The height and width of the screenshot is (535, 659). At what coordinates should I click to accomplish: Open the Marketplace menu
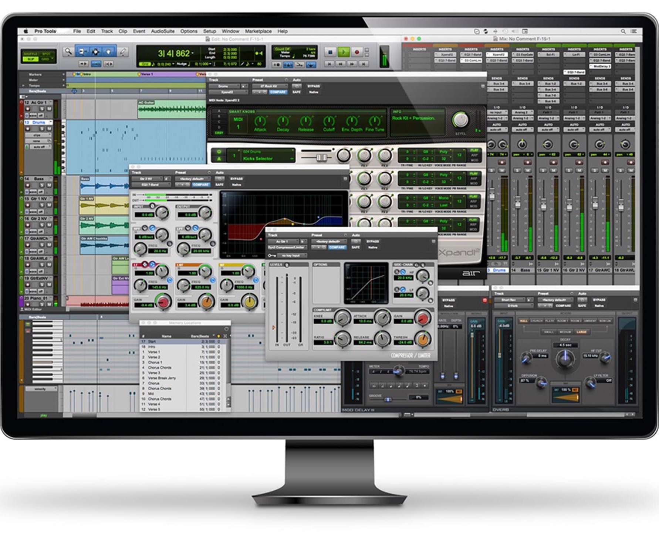[258, 31]
